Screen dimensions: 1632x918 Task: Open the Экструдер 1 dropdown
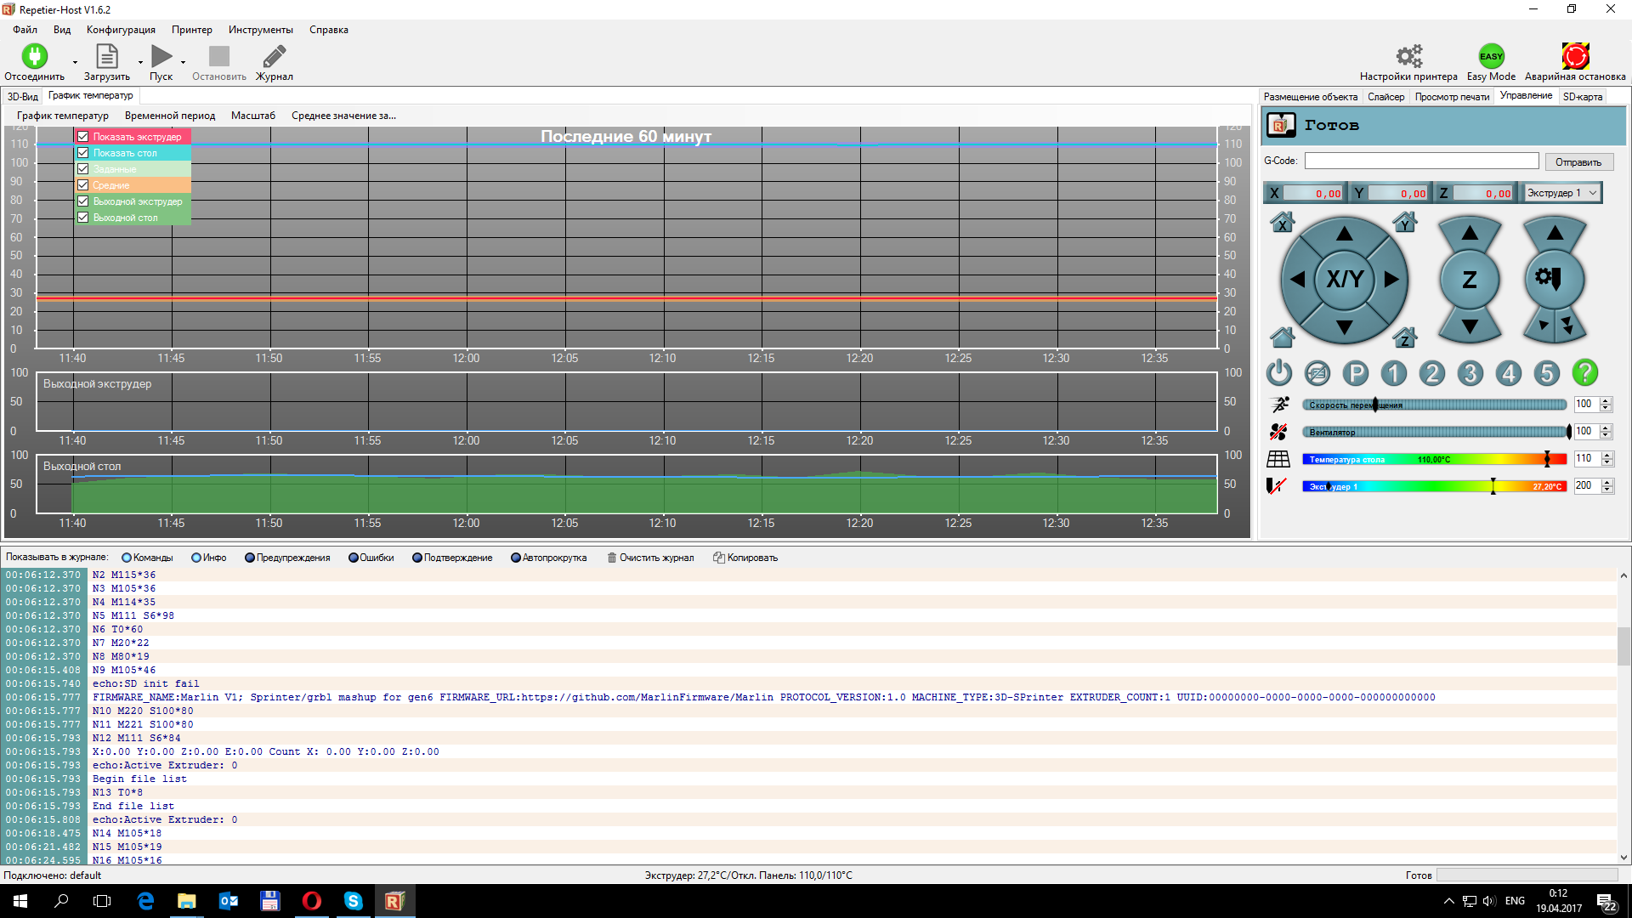1562,193
